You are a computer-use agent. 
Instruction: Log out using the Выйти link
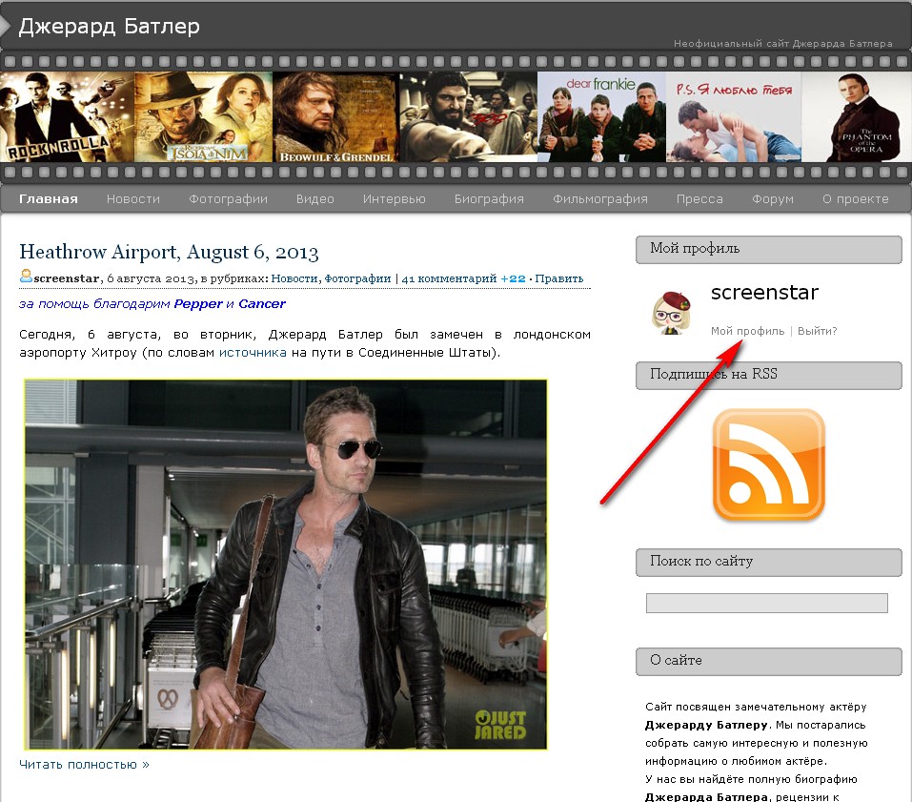coord(817,331)
